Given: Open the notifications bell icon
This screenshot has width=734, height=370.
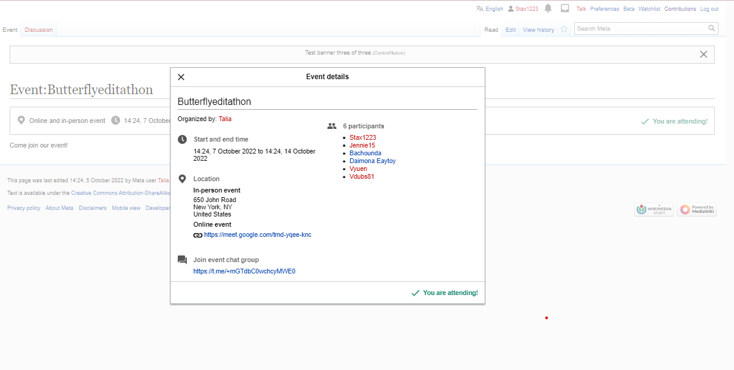Looking at the screenshot, I should [548, 8].
